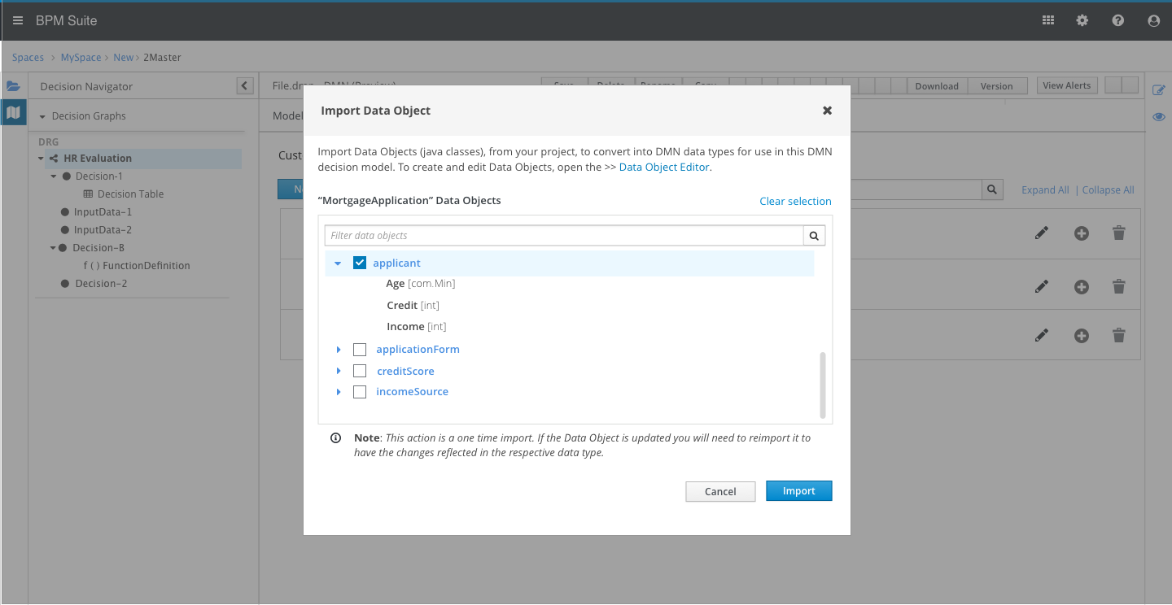Screen dimensions: 1172x605
Task: Select HR Evaluation in the navigator tree
Action: point(98,159)
